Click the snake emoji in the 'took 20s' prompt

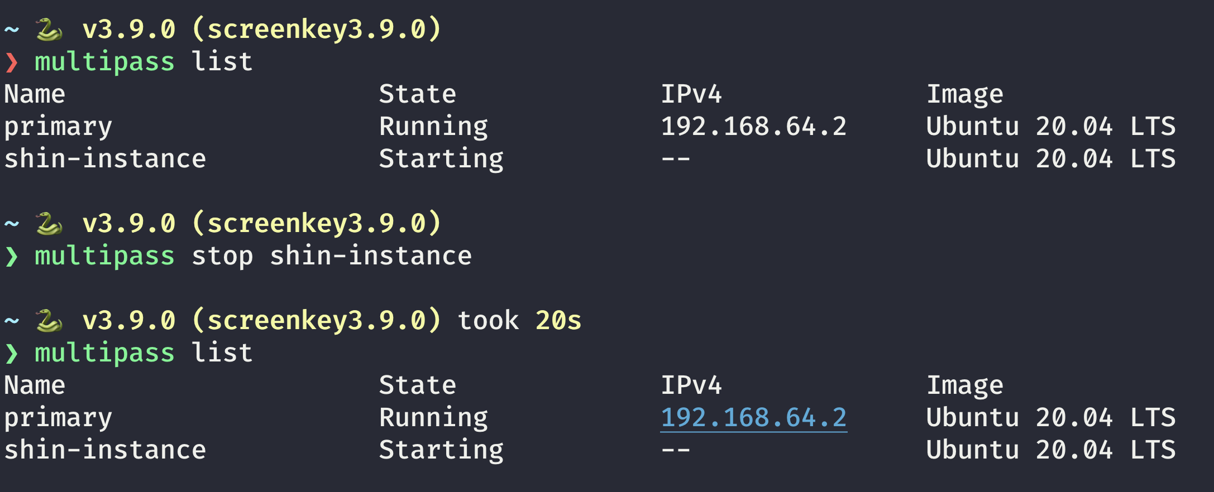click(x=49, y=321)
